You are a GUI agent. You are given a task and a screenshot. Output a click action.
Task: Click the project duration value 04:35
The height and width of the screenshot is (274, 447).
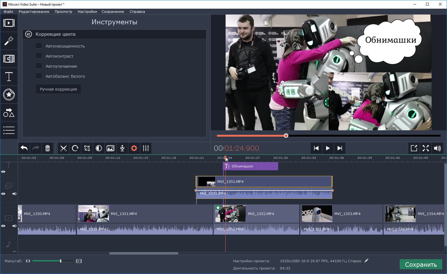(285, 268)
